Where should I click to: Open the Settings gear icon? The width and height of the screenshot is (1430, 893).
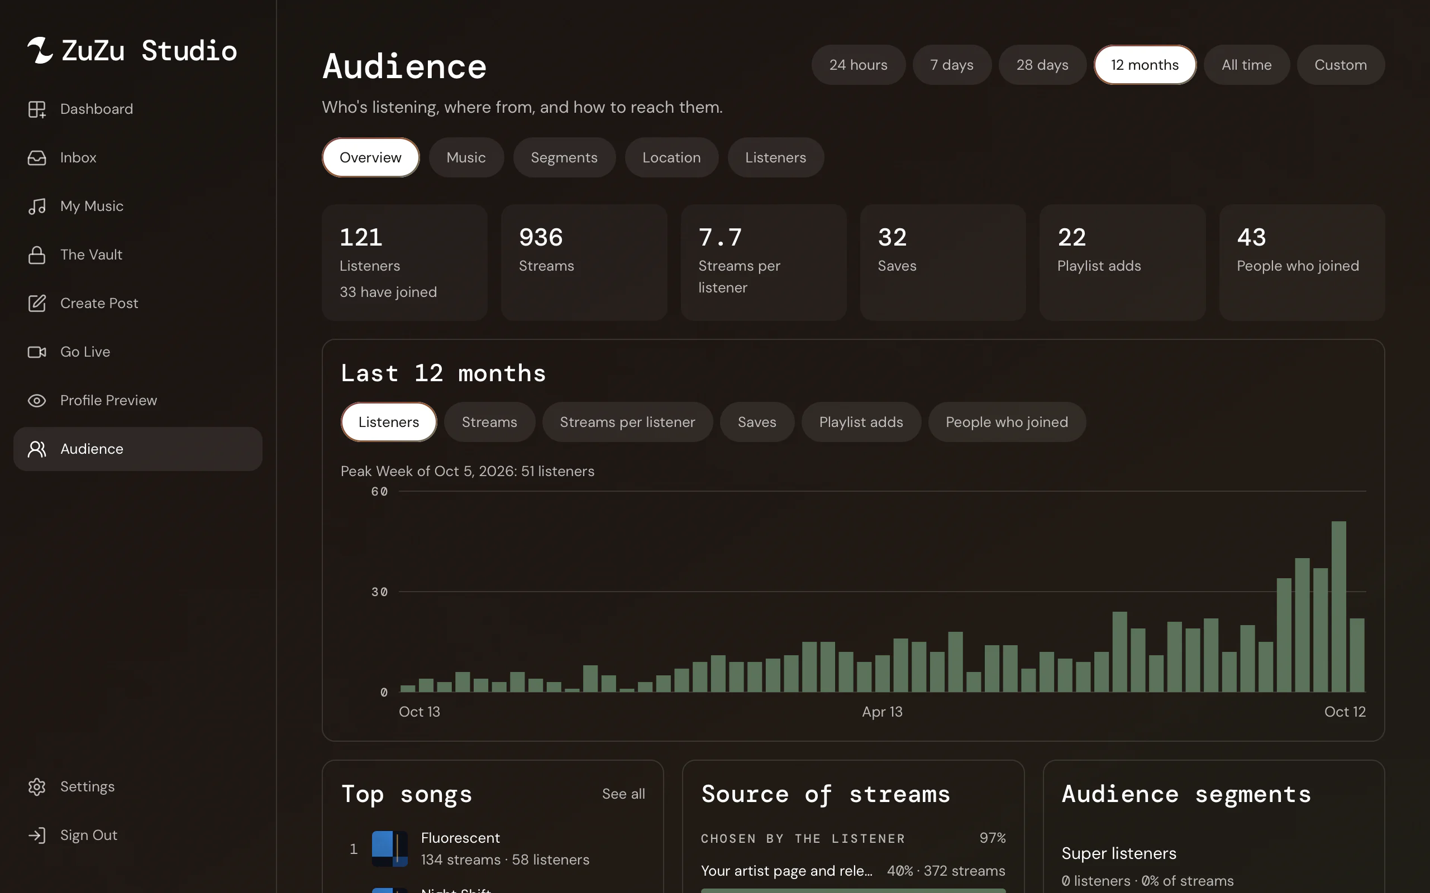[37, 787]
